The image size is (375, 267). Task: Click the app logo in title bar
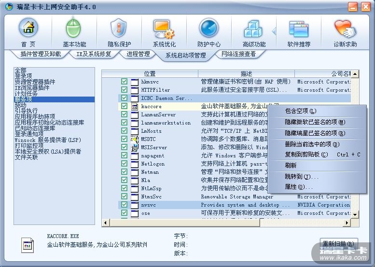click(9, 7)
